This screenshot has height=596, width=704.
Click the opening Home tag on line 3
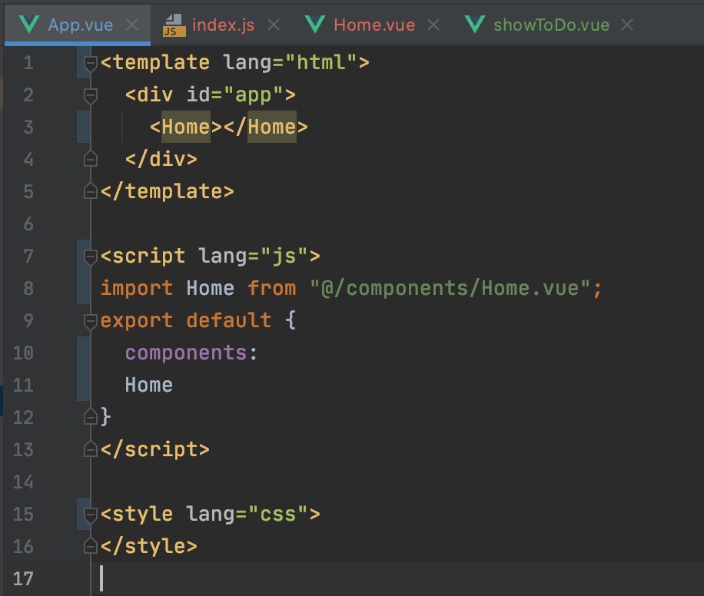[x=186, y=127]
